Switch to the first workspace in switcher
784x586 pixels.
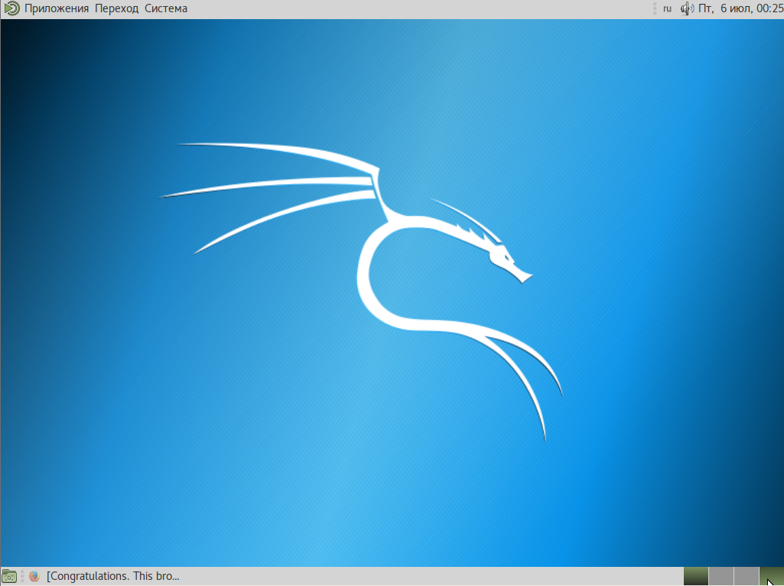(695, 576)
